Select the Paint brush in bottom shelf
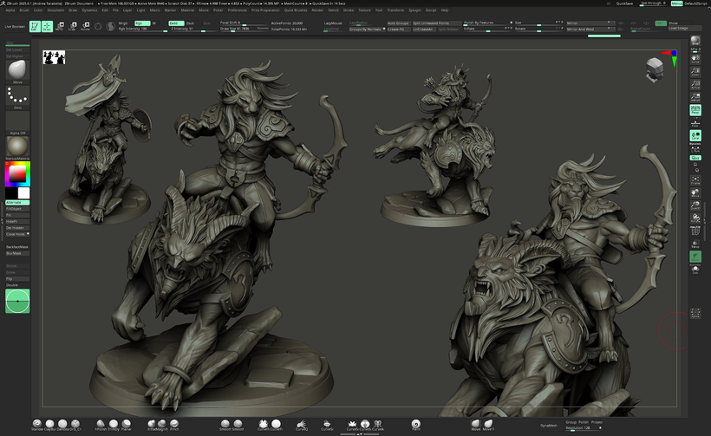This screenshot has height=436, width=711. point(416,426)
